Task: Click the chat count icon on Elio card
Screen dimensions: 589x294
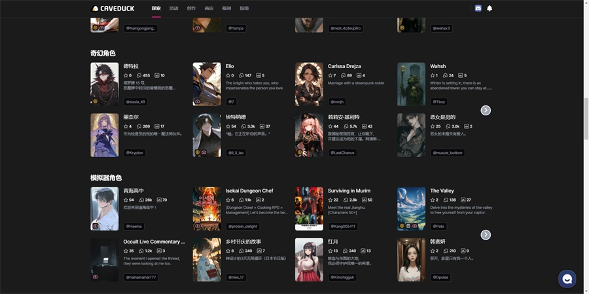Action: (x=241, y=75)
